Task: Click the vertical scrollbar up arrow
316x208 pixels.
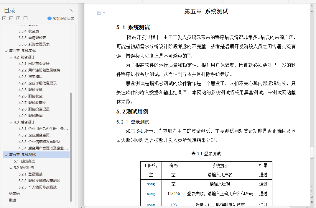Action: click(312, 12)
